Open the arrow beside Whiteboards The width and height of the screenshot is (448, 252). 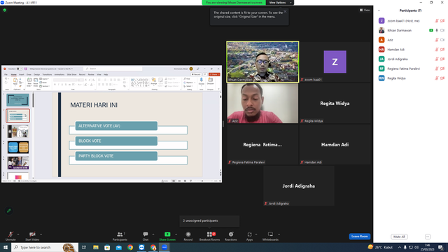(279, 234)
